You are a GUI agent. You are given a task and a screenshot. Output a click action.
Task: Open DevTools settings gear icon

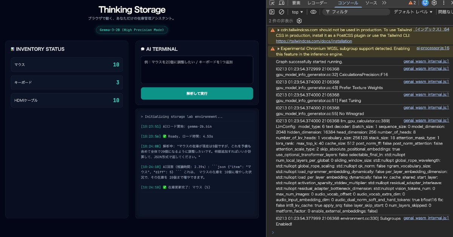point(434,3)
